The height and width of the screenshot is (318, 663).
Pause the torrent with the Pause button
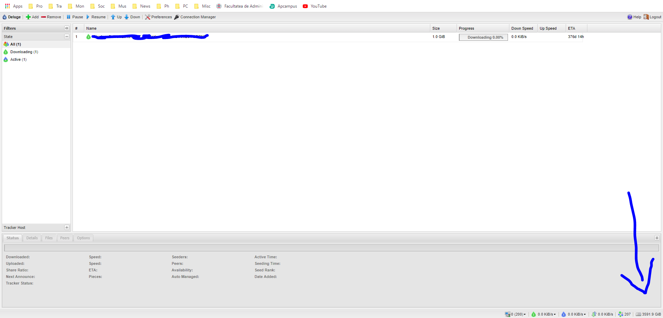click(x=75, y=17)
